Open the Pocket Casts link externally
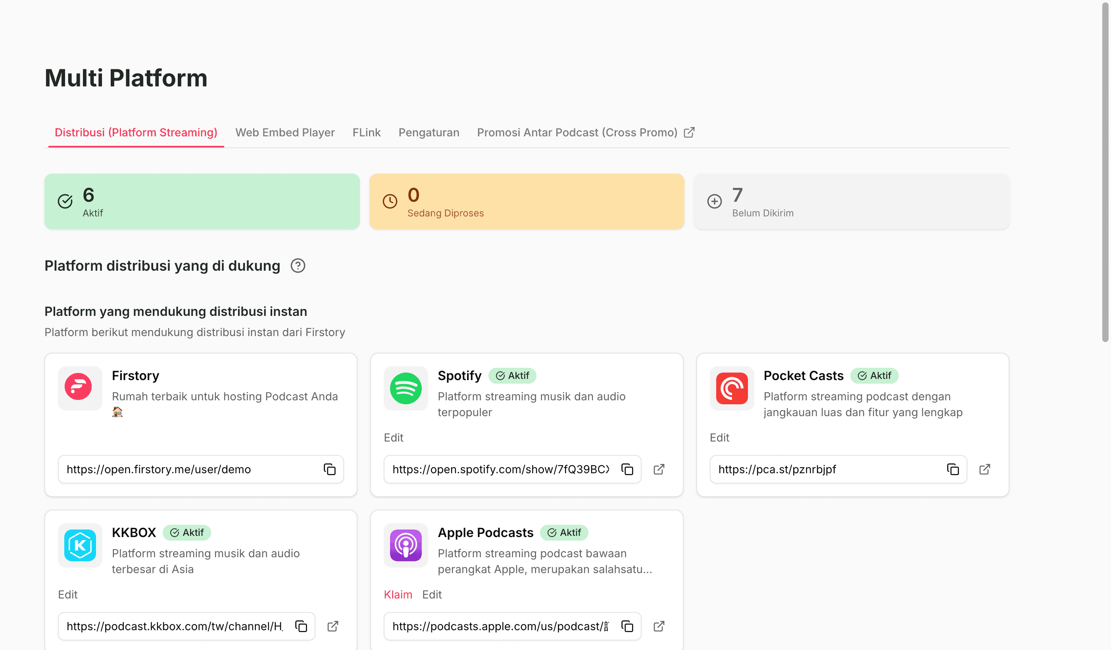The width and height of the screenshot is (1111, 650). click(x=985, y=469)
